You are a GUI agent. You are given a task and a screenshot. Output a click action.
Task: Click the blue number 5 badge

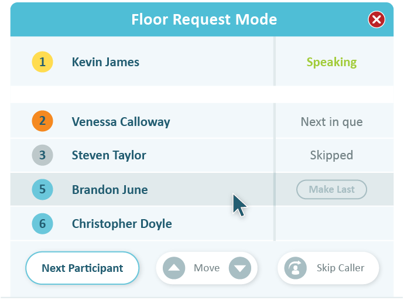pos(43,189)
